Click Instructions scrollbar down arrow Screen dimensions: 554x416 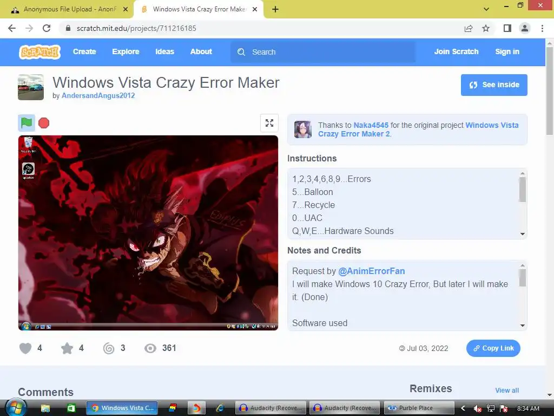(522, 234)
